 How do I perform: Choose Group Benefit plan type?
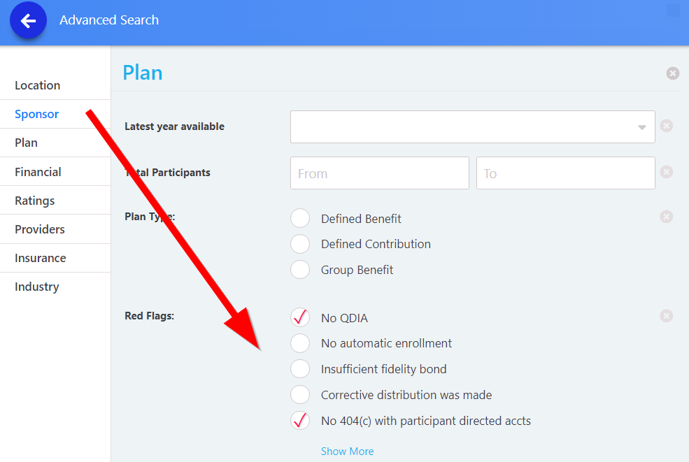pos(300,270)
